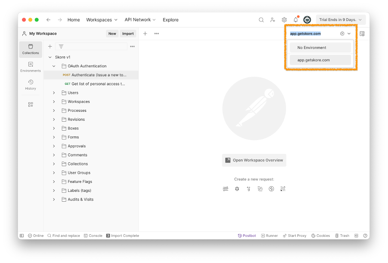The height and width of the screenshot is (263, 388).
Task: Open GET list of personal access tokens
Action: click(91, 84)
